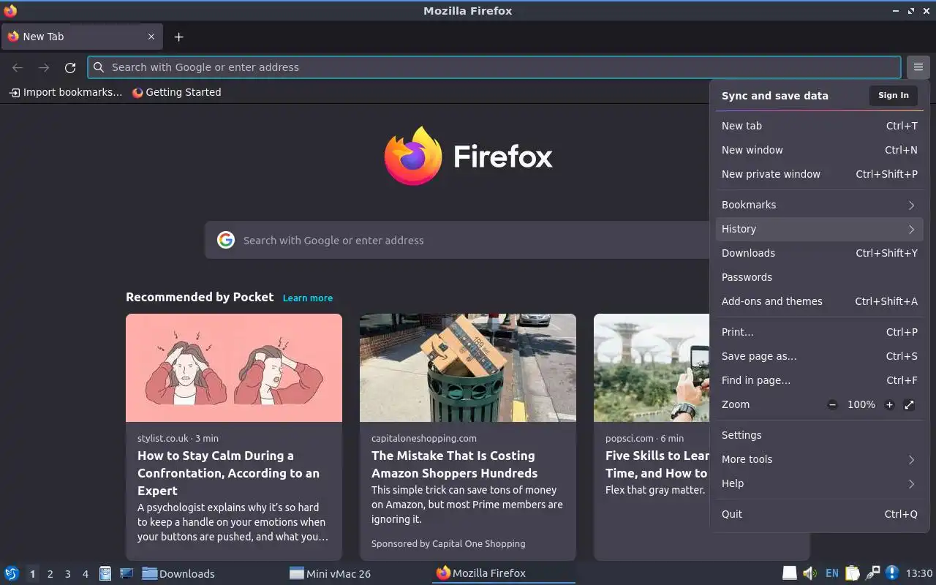
Task: Zoom in using the plus button
Action: click(x=889, y=404)
